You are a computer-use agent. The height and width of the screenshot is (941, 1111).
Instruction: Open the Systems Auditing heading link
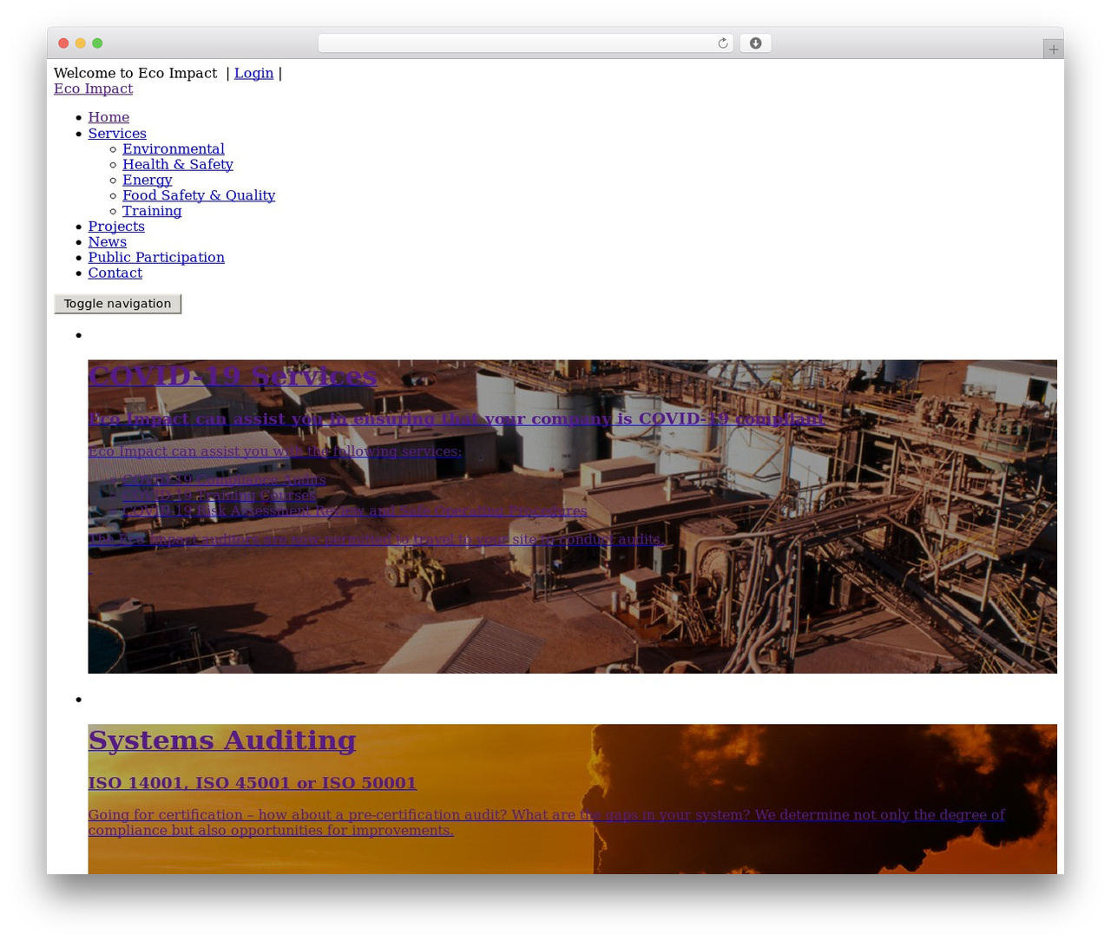point(222,740)
